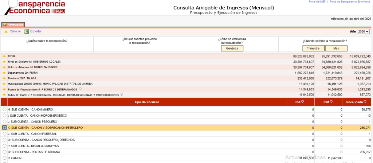Click the up-arrow icon beside Departamento 20: PIURA
Image resolution: width=373 pixels, height=163 pixels.
pos(4,73)
